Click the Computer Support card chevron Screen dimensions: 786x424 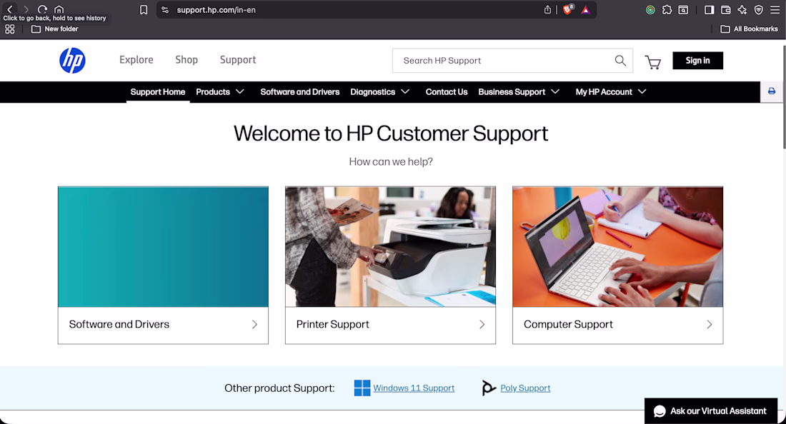click(710, 324)
